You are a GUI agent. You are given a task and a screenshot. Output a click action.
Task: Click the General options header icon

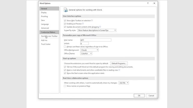[x=66, y=10]
